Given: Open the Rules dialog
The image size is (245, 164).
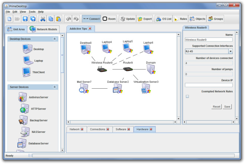Looking at the screenshot, I should tap(180, 19).
